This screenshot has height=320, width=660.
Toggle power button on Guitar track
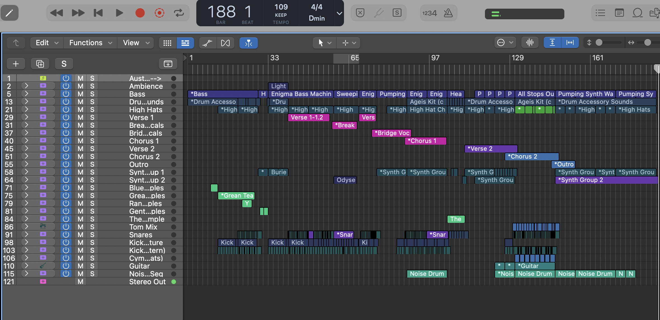click(x=66, y=266)
